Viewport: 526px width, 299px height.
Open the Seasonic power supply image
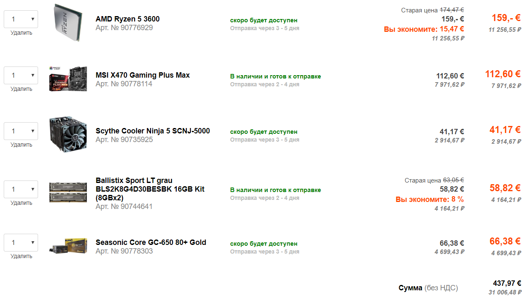tap(68, 245)
